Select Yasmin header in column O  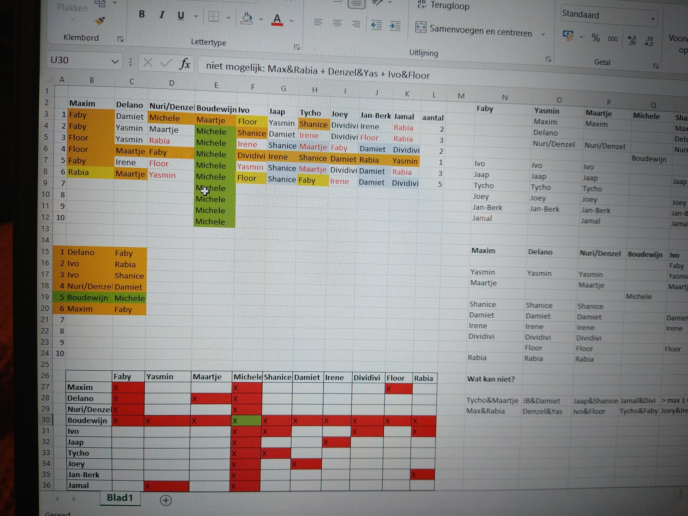click(546, 111)
